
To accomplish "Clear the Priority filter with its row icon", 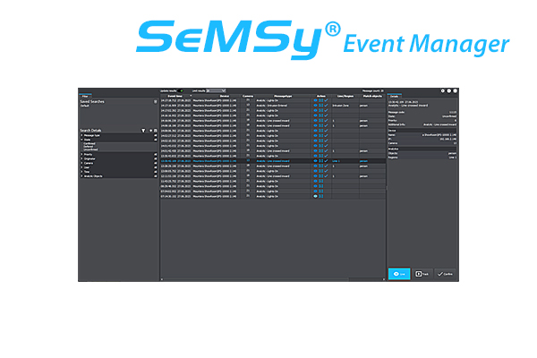I will point(155,155).
